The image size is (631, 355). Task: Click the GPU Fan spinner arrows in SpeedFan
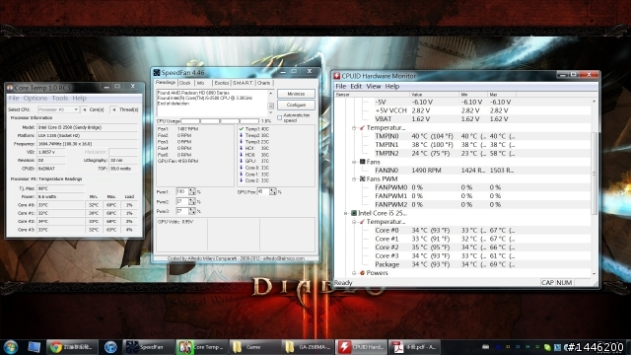click(273, 192)
